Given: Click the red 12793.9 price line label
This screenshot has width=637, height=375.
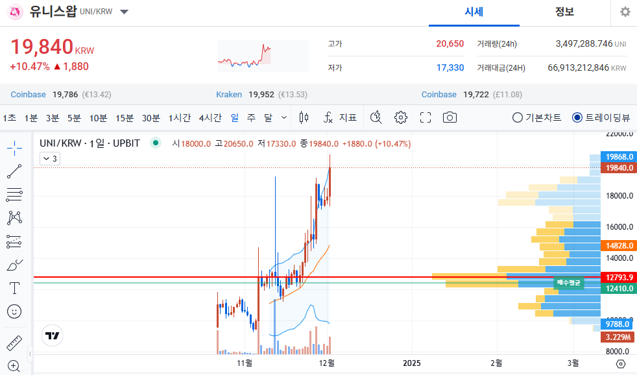Looking at the screenshot, I should [x=619, y=278].
